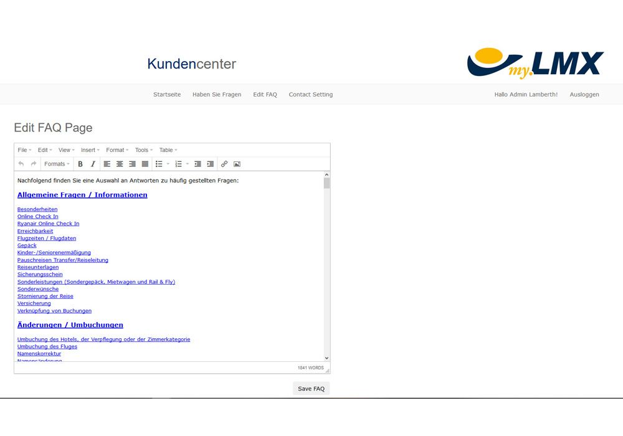Click the numbered list icon
623x436 pixels.
click(x=178, y=164)
